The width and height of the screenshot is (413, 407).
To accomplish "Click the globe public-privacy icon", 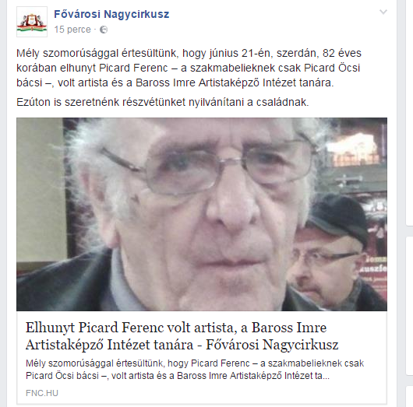I will click(104, 30).
